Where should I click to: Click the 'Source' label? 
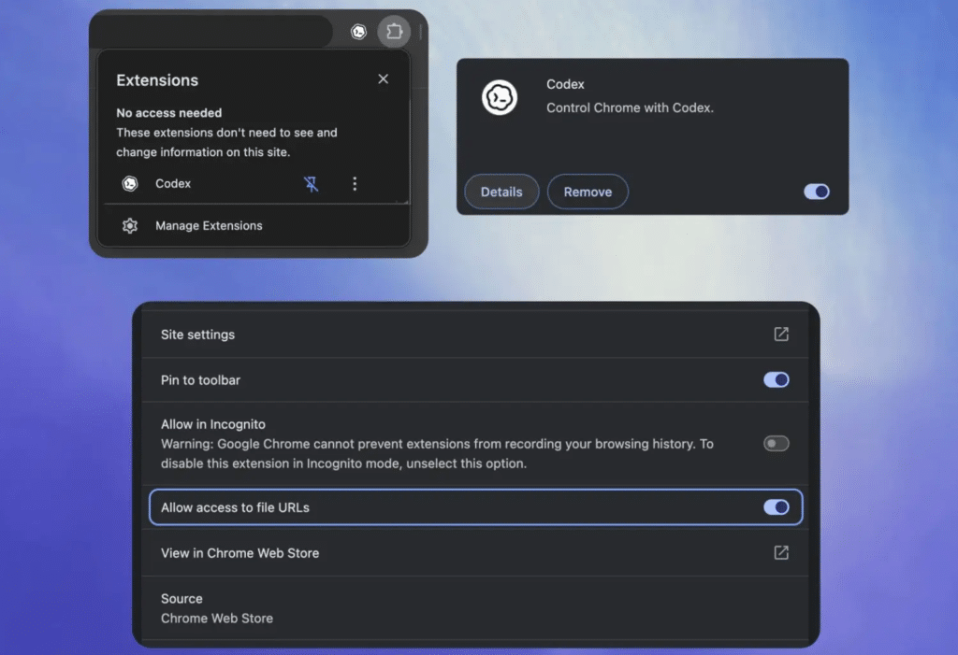[x=181, y=599]
